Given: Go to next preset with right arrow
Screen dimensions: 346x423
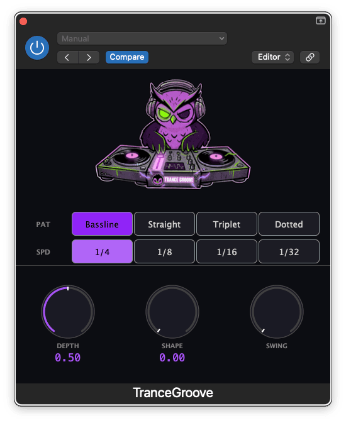Looking at the screenshot, I should coord(89,57).
